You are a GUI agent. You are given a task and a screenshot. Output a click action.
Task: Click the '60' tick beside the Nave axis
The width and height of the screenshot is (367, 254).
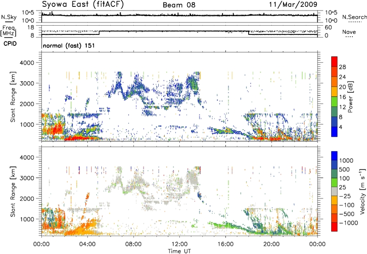(328, 28)
